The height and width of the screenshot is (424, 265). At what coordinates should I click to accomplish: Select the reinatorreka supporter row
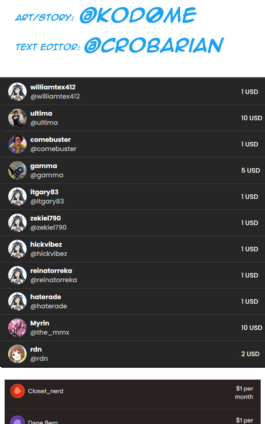pos(132,275)
